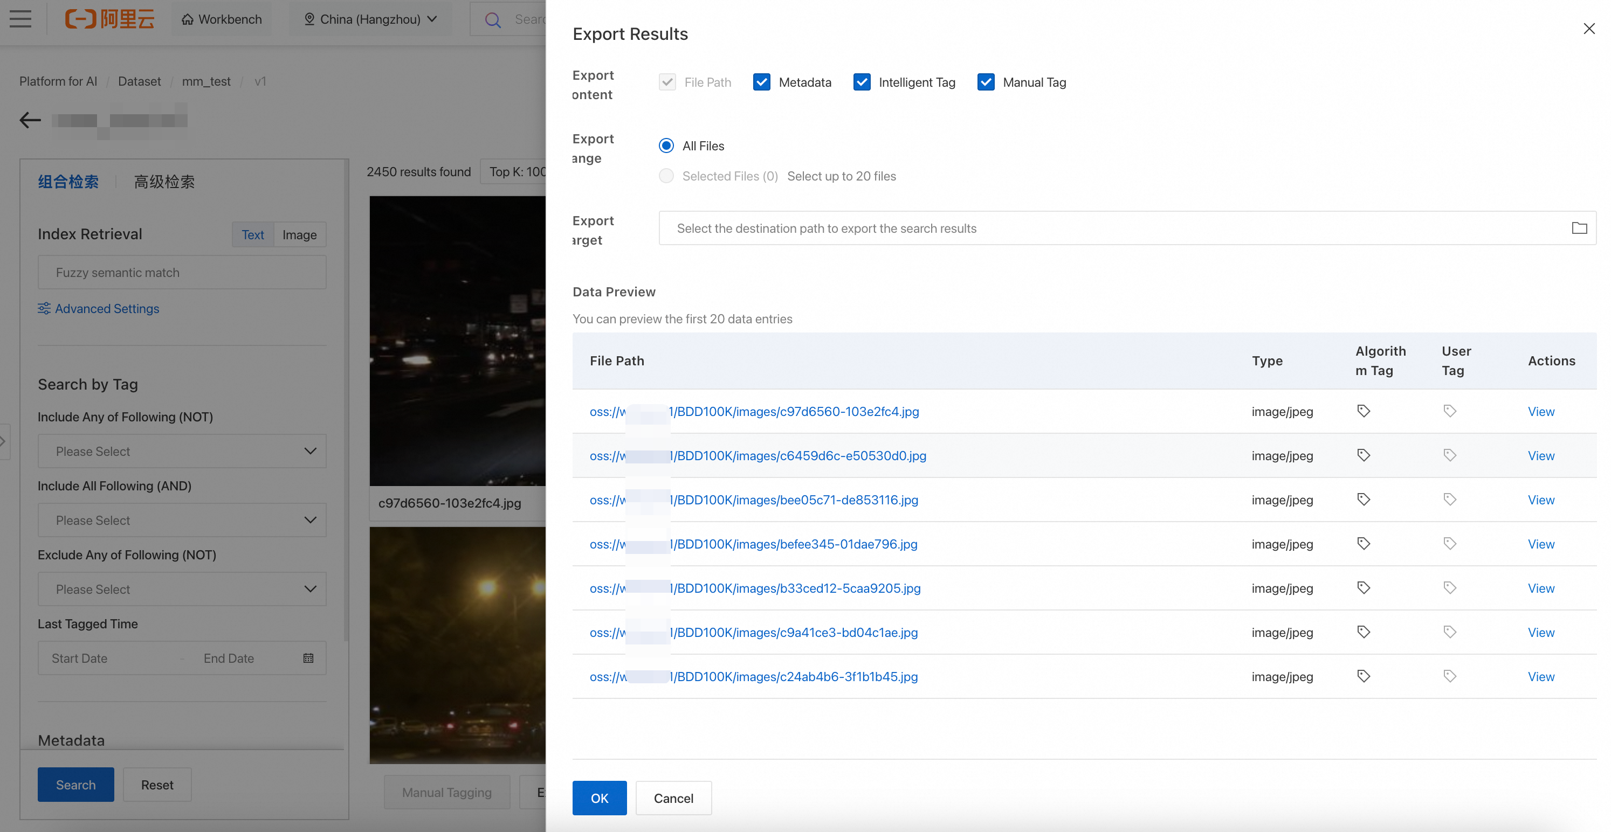Select the All Files radio button
The height and width of the screenshot is (832, 1611).
pyautogui.click(x=666, y=145)
